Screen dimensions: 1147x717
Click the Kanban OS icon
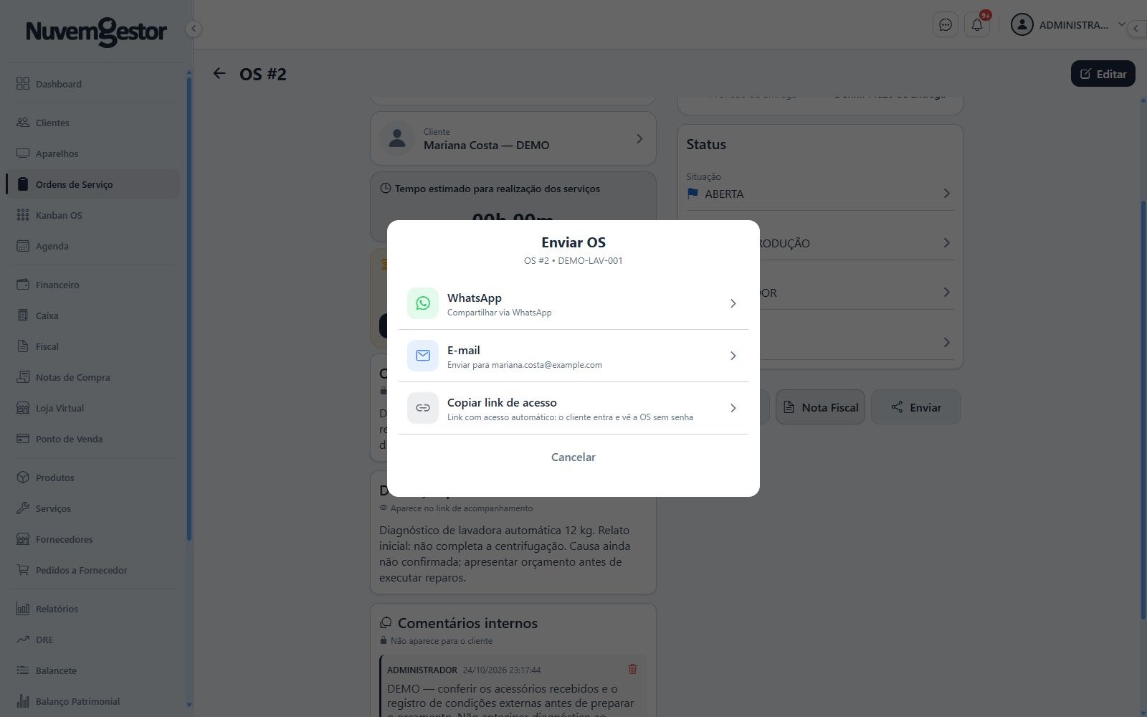tap(23, 215)
